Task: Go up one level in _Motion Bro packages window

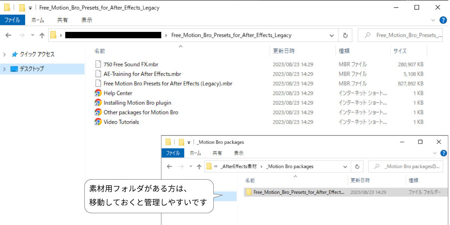Action: [199, 166]
